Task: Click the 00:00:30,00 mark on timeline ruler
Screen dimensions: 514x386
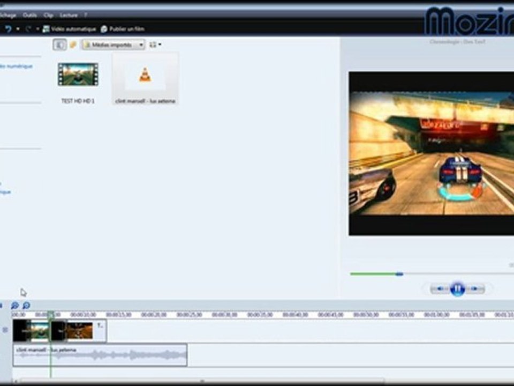Action: click(224, 315)
